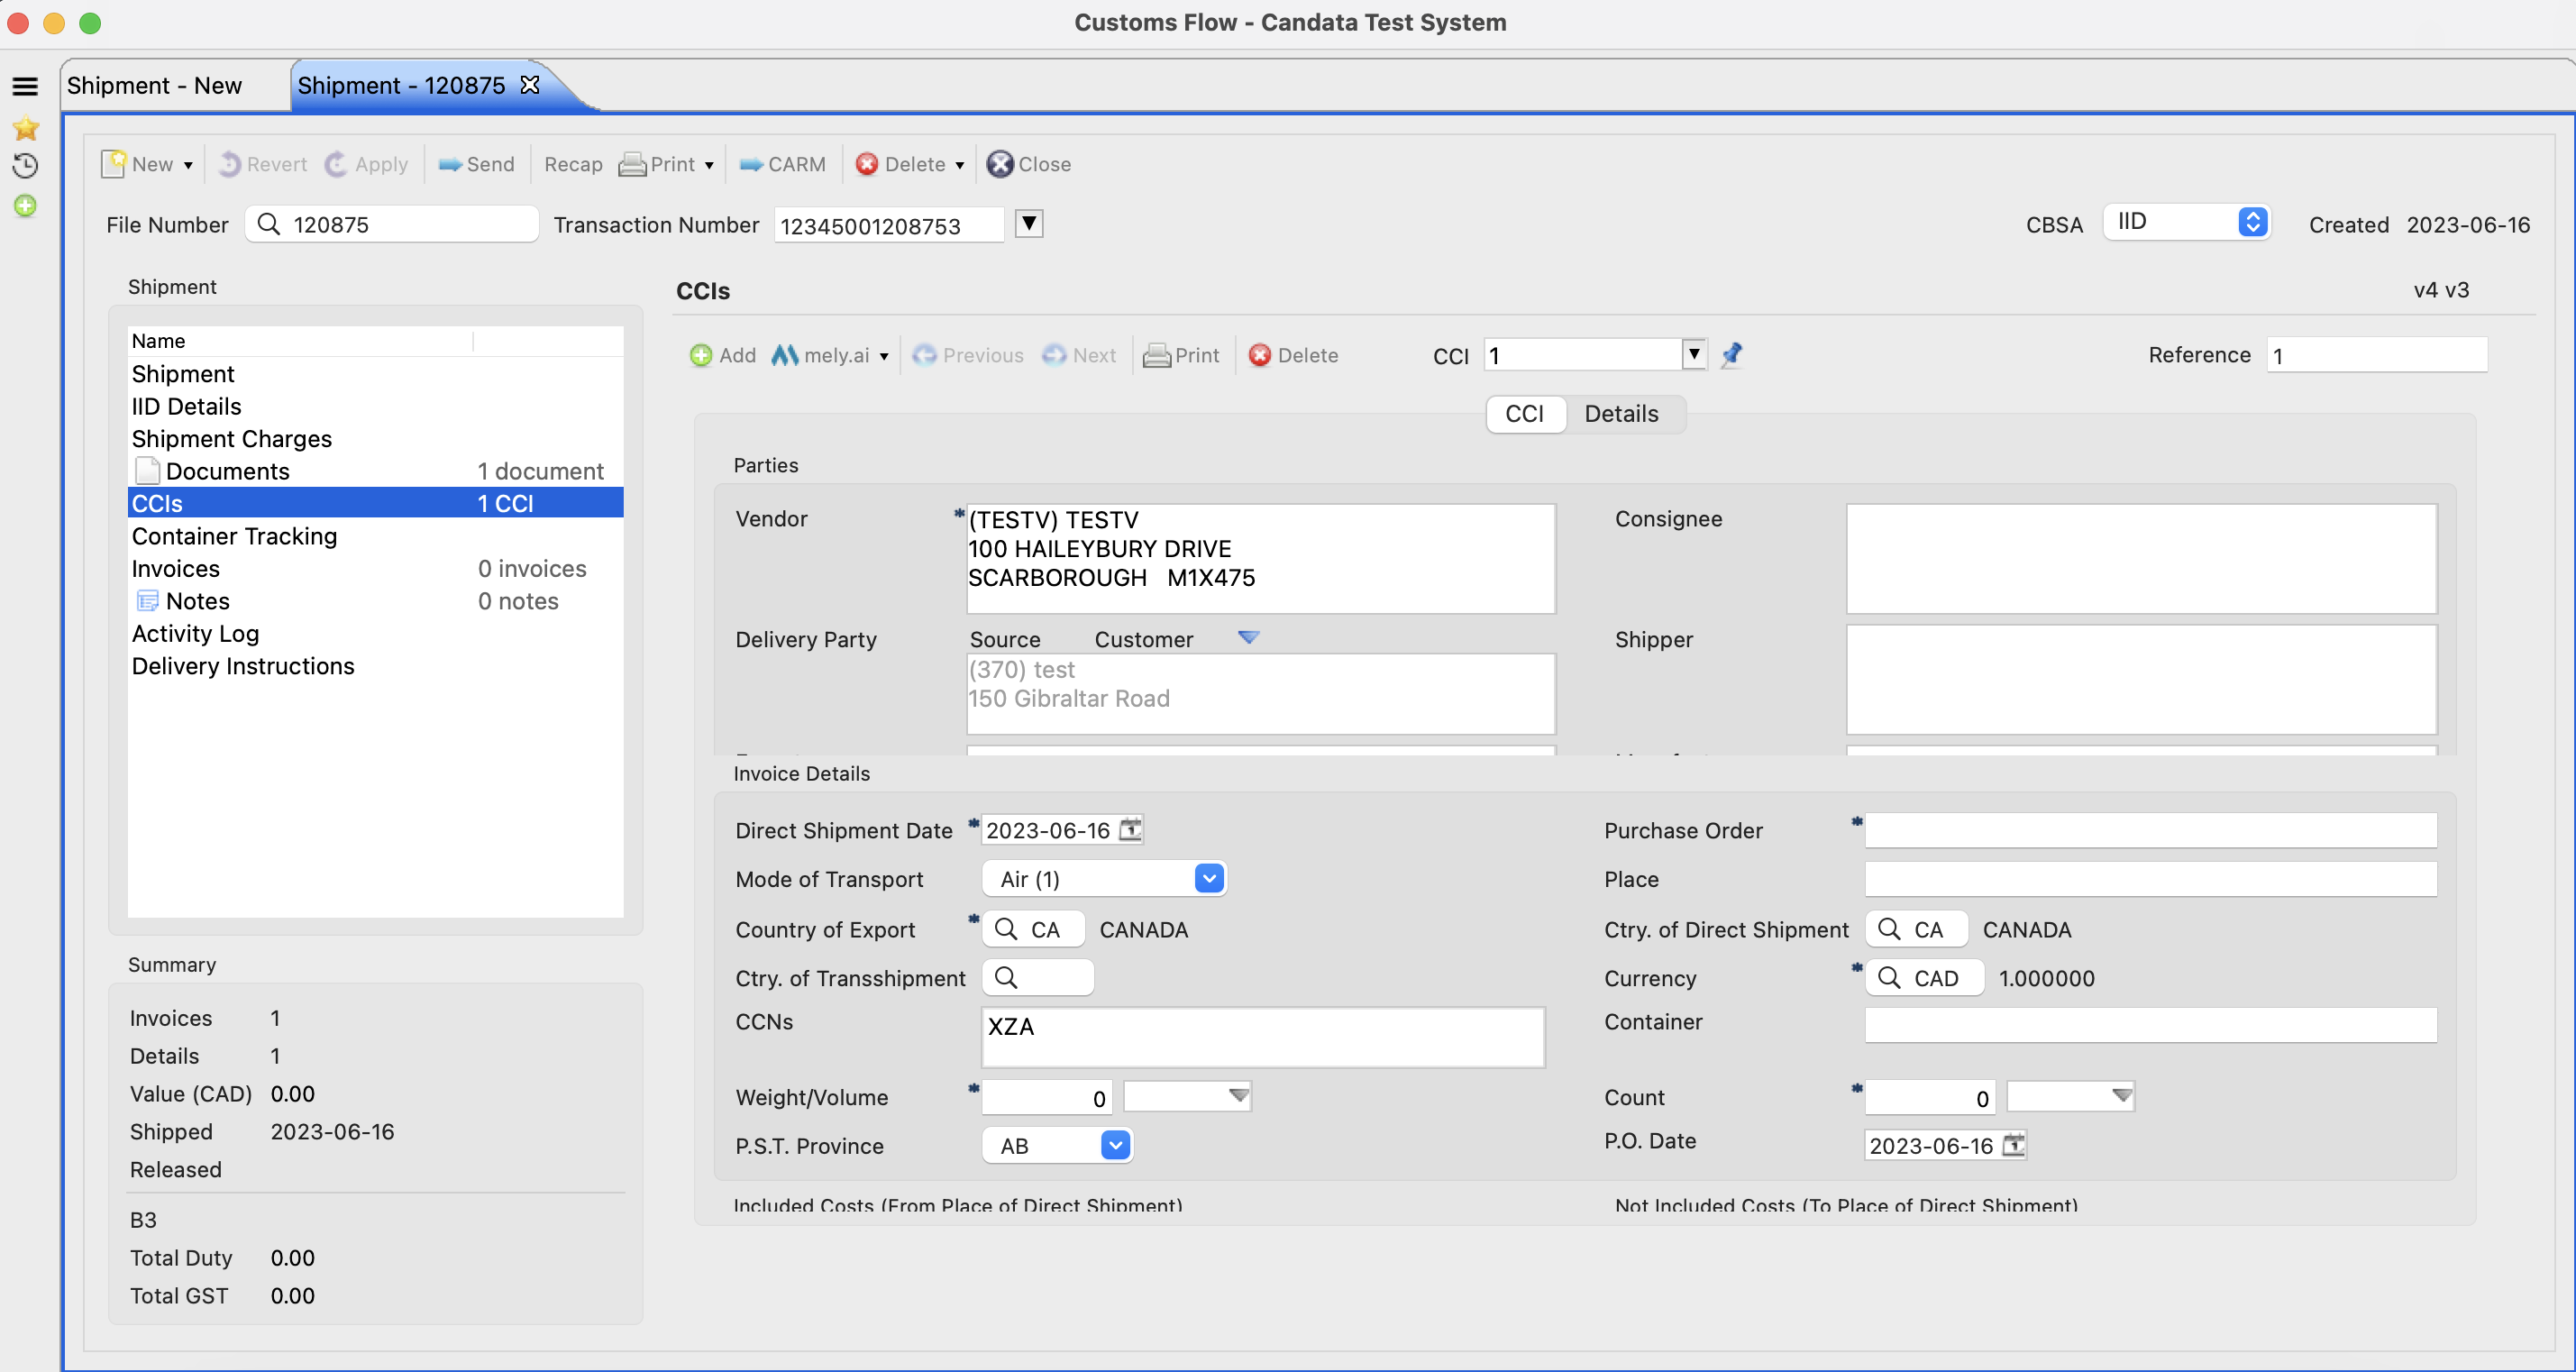Open the hamburger menu in the sidebar

coord(25,87)
